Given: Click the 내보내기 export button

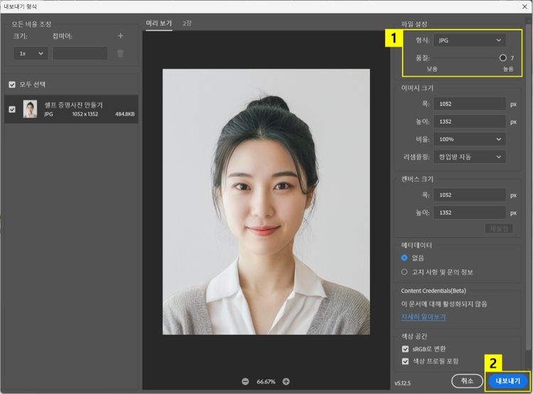Looking at the screenshot, I should (508, 381).
